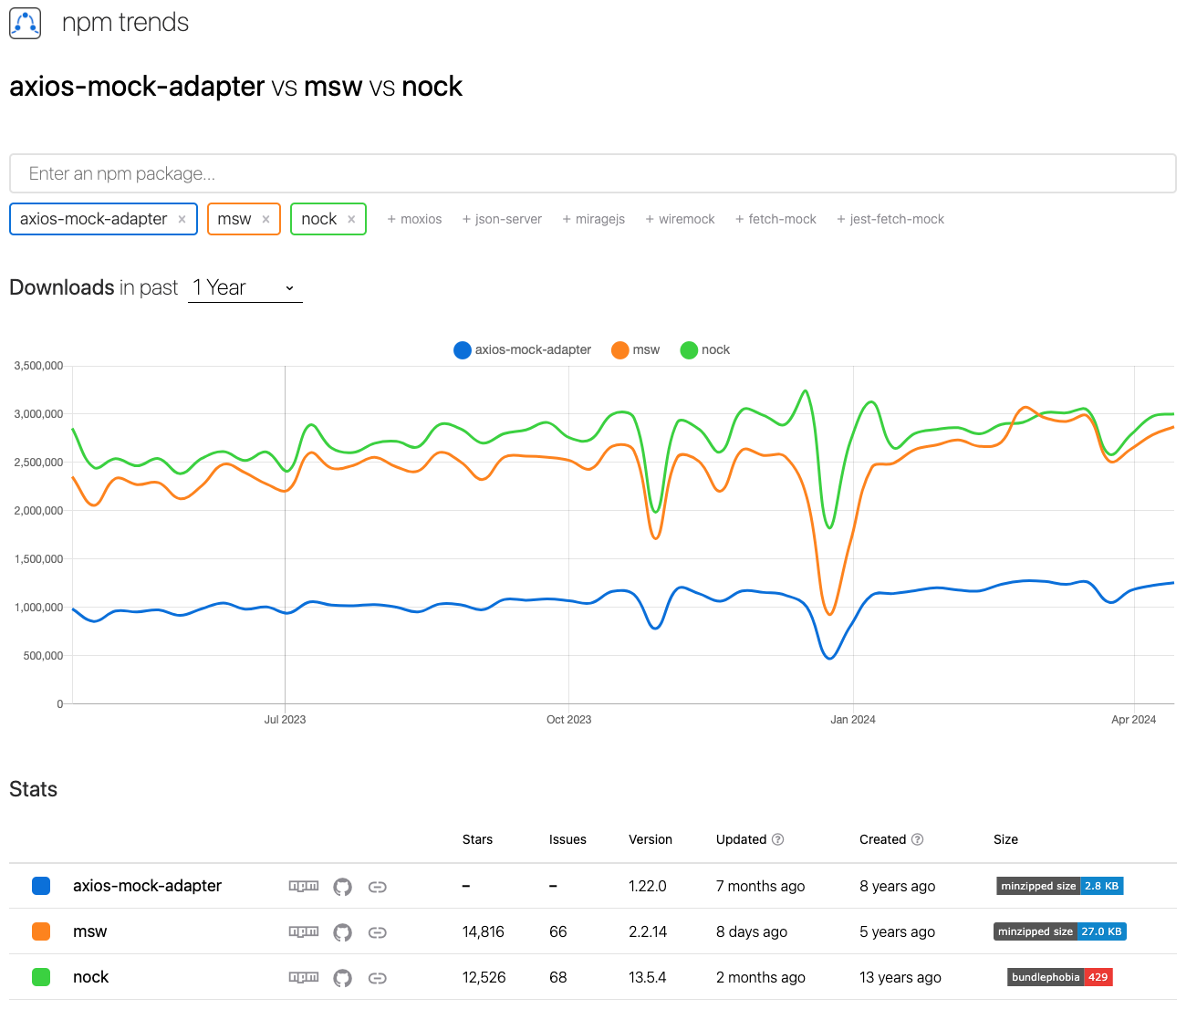Select nock version 13.5.4
Viewport: 1197px width, 1009px height.
click(648, 977)
